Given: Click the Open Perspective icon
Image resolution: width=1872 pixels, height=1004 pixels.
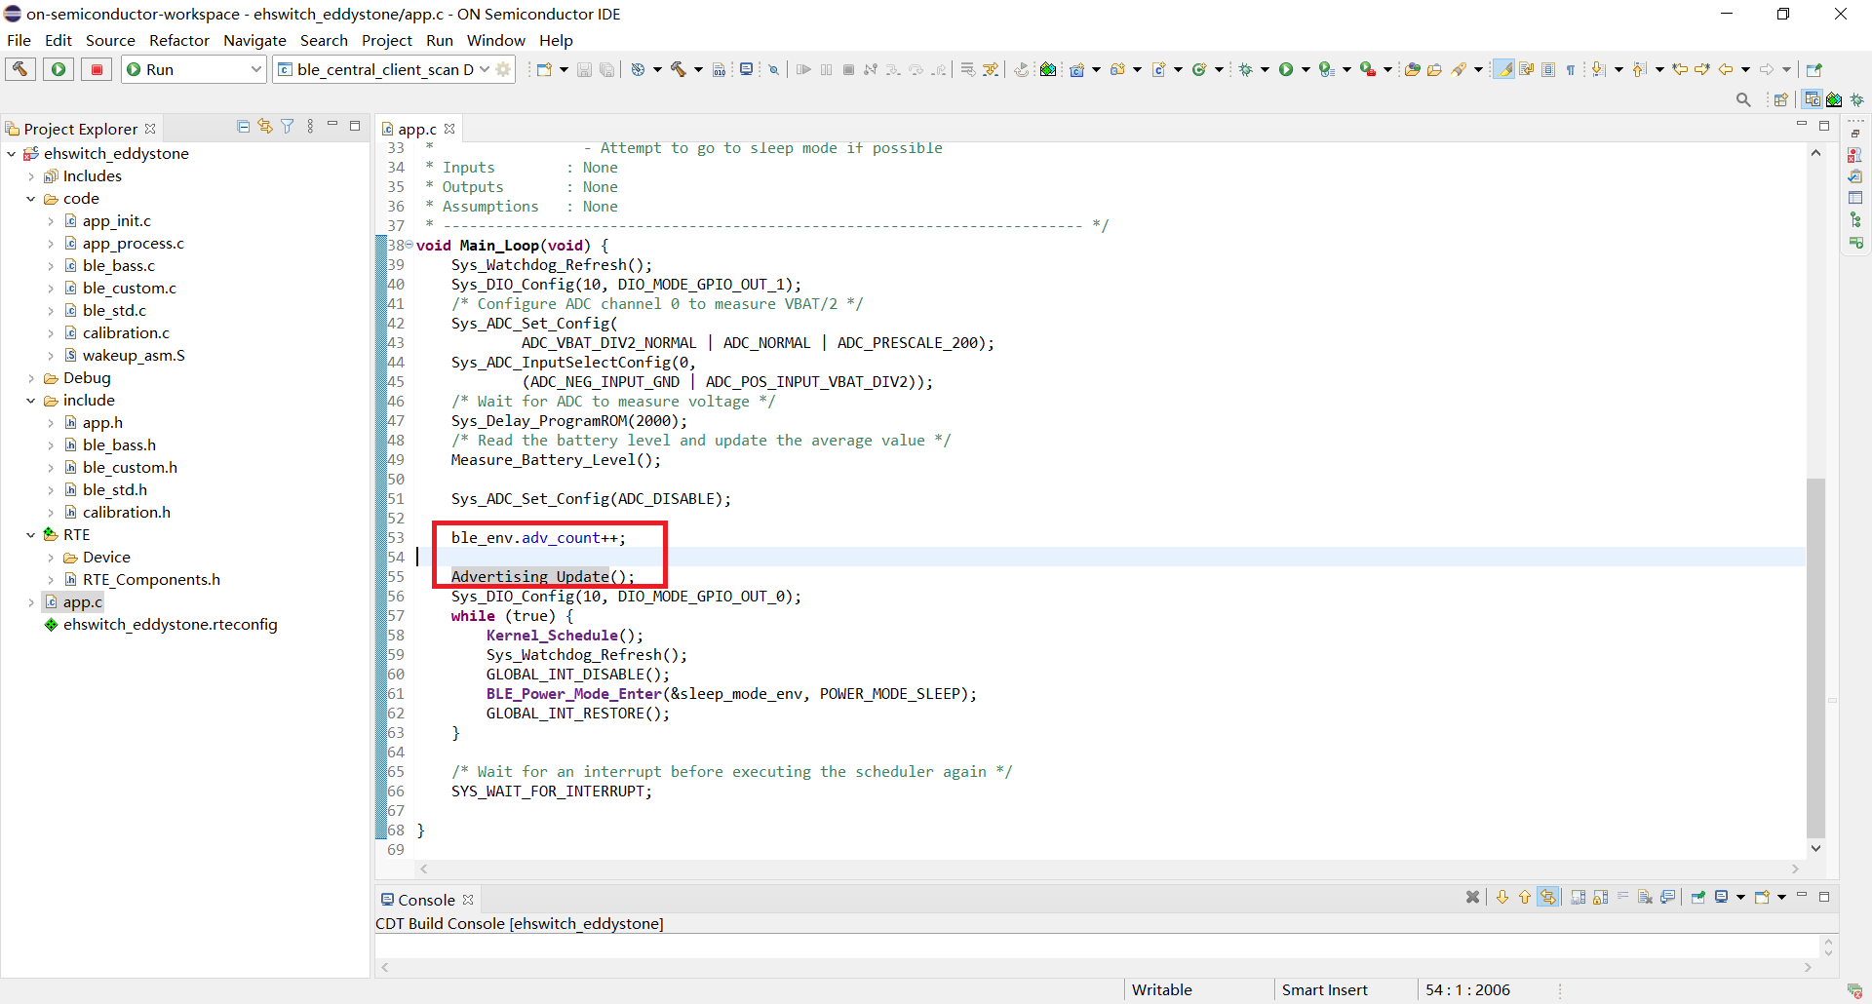Looking at the screenshot, I should [1781, 99].
